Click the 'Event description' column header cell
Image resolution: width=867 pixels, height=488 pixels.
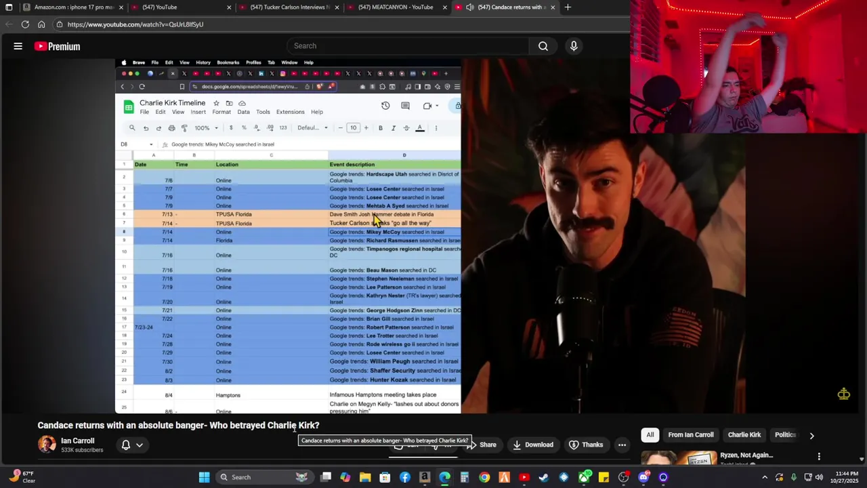(x=394, y=165)
